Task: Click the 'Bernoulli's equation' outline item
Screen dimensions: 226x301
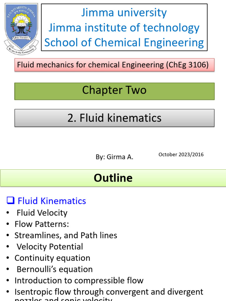Action: tap(55, 269)
